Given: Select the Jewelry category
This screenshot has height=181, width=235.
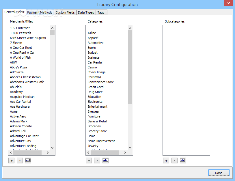Looking at the screenshot, I should click(x=93, y=146).
